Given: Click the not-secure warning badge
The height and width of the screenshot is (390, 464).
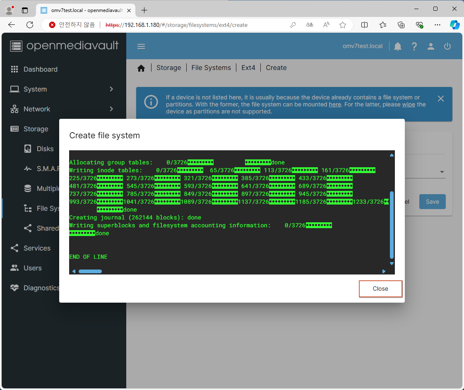Looking at the screenshot, I should coord(72,25).
